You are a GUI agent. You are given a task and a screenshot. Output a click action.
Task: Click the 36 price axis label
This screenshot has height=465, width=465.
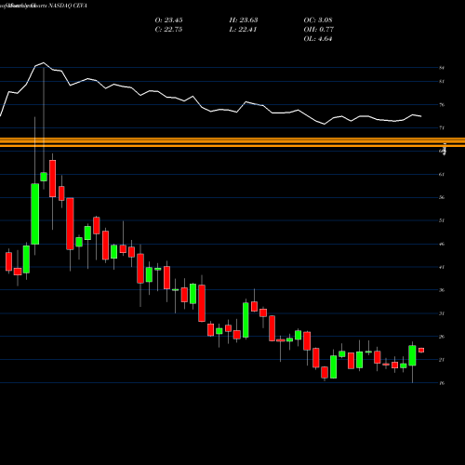coord(442,290)
